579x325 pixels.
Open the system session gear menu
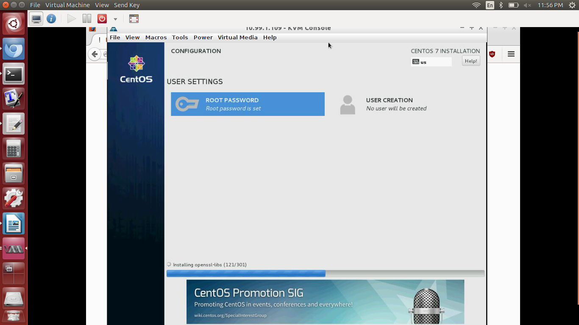(x=572, y=5)
